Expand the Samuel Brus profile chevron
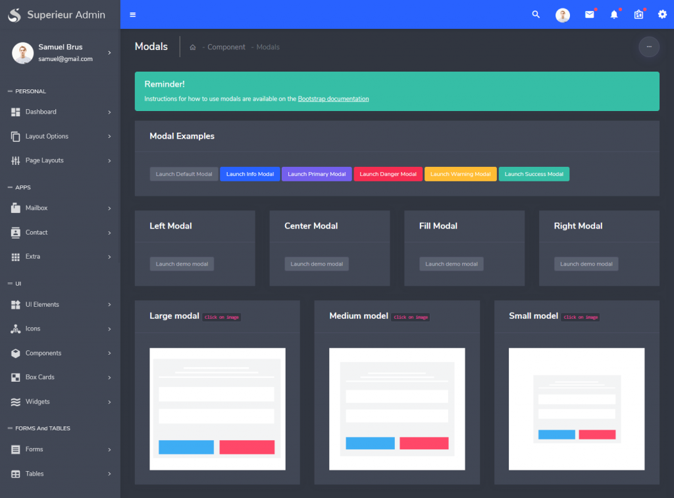Image resolution: width=674 pixels, height=498 pixels. pyautogui.click(x=110, y=53)
